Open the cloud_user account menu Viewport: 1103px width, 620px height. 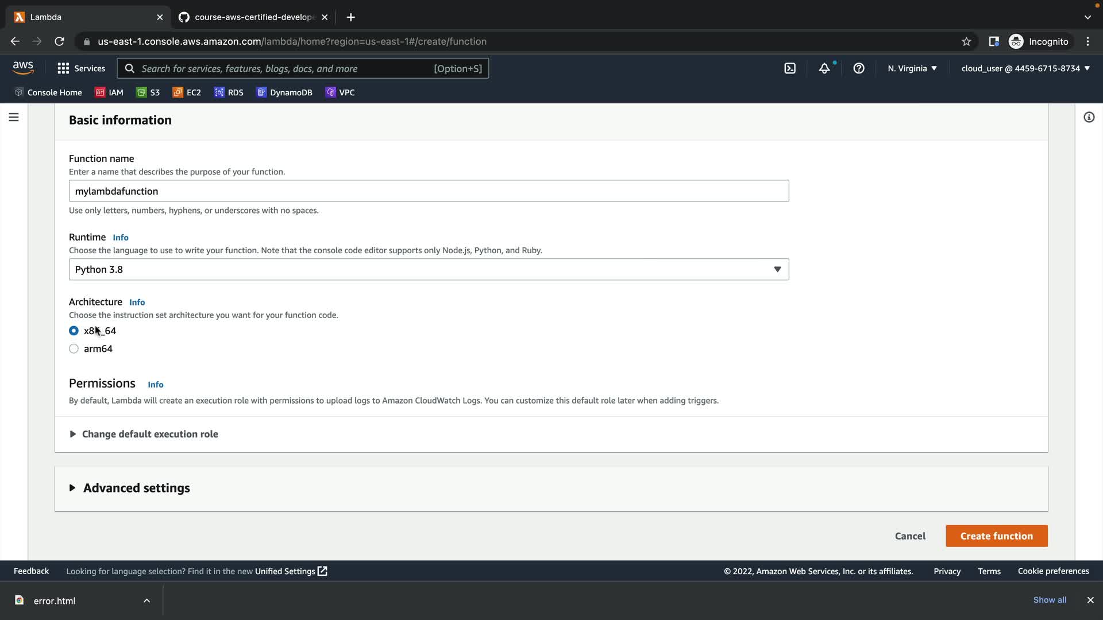point(1025,68)
